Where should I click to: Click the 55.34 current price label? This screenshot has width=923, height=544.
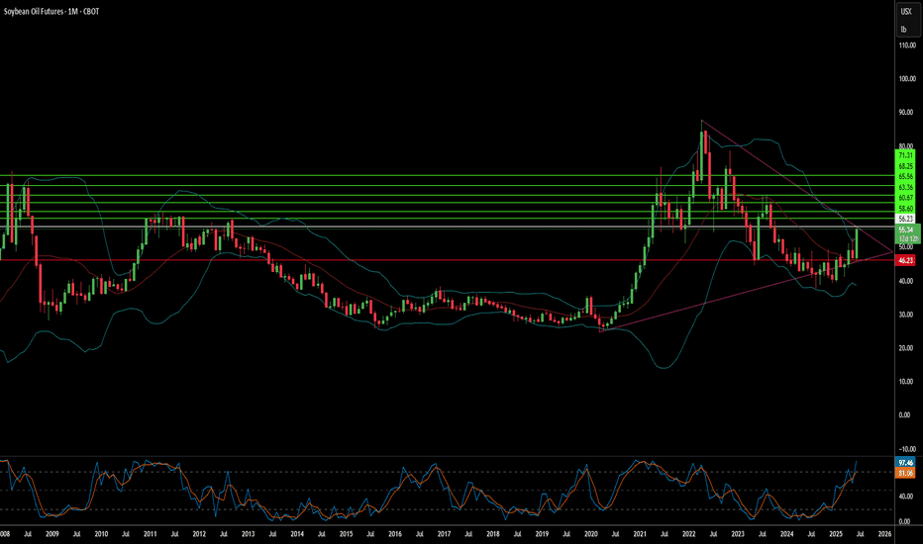[906, 229]
